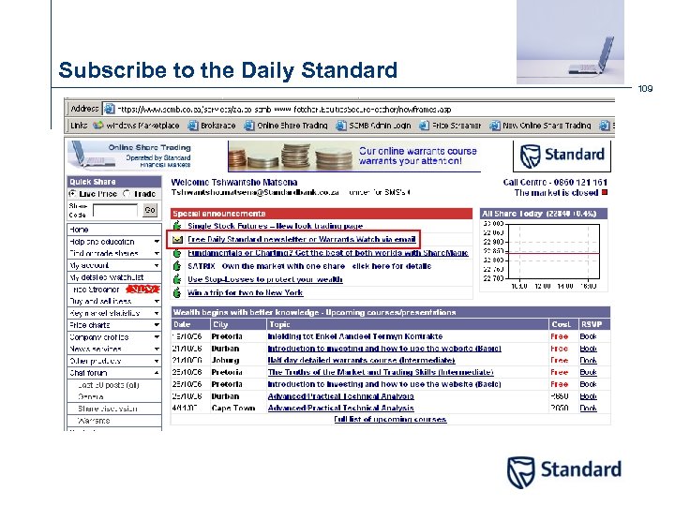Click apple icon beside Use Stop-Losses

(177, 279)
